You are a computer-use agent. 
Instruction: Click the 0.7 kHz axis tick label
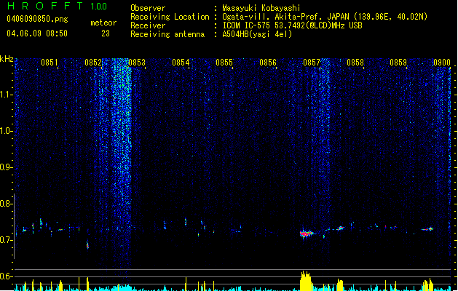7,240
